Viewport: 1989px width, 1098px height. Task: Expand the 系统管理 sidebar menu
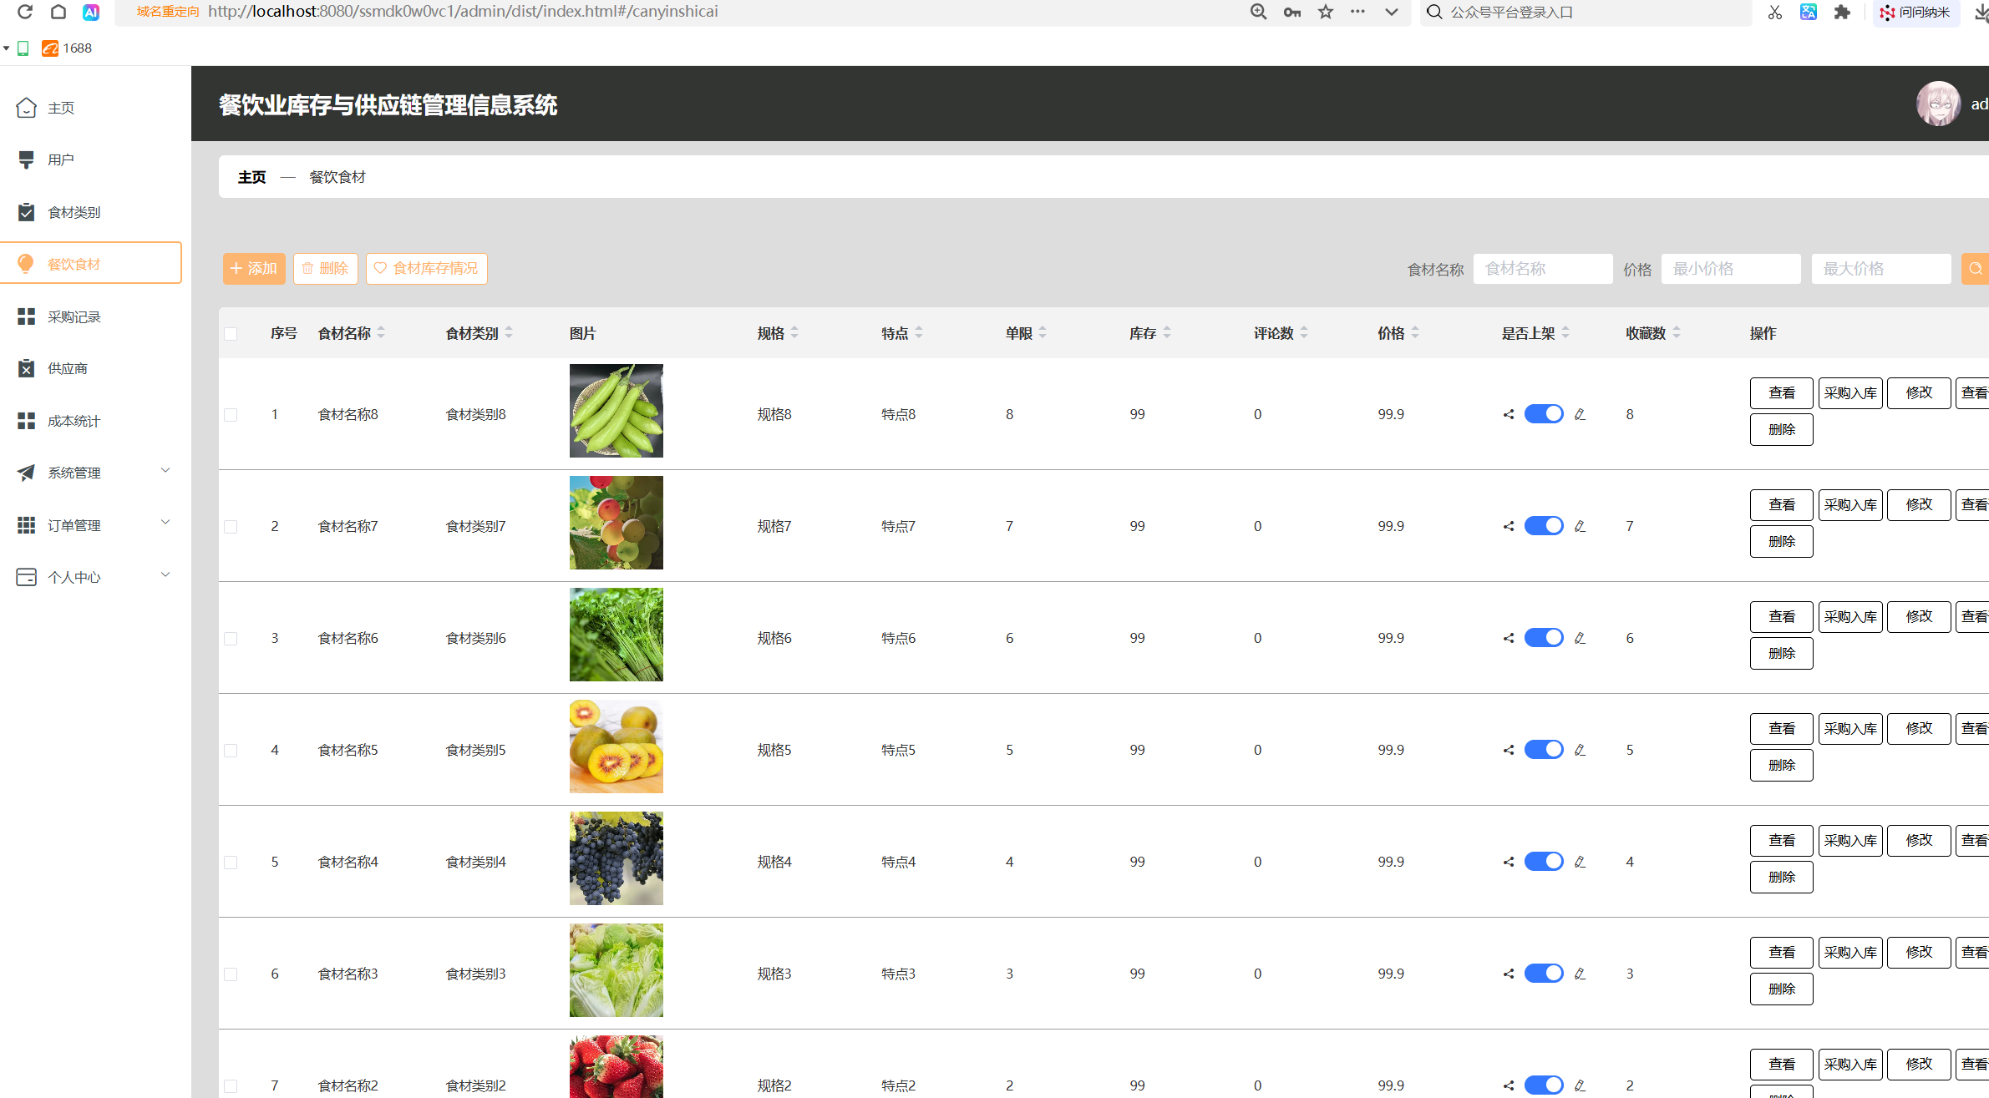91,473
